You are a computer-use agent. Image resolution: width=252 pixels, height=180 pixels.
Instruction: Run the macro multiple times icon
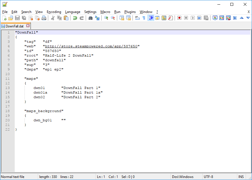point(199,18)
